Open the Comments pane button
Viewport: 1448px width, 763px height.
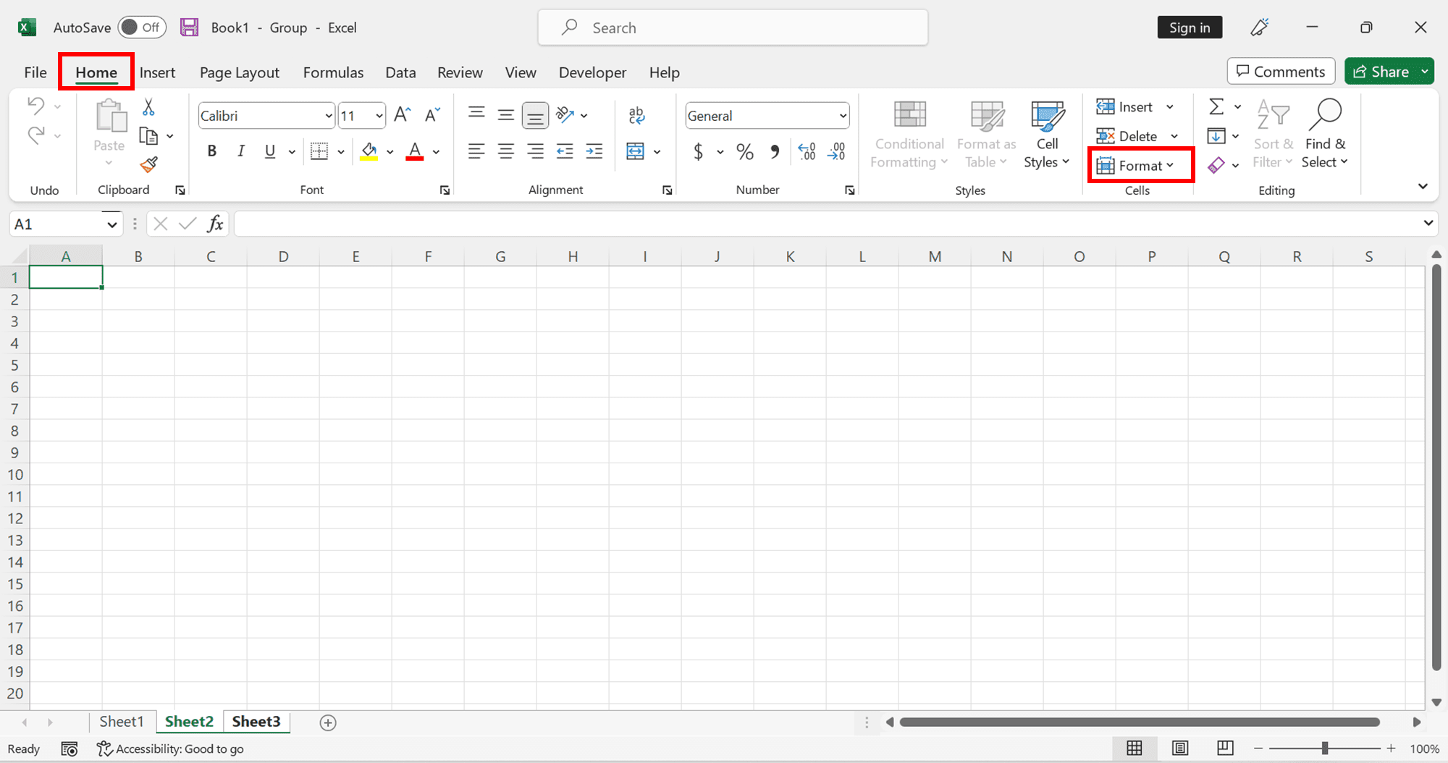tap(1281, 72)
